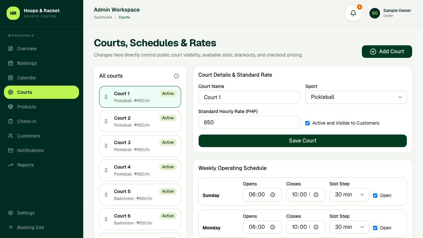The width and height of the screenshot is (423, 238).
Task: Open the Calendar menu item
Action: (x=41, y=78)
